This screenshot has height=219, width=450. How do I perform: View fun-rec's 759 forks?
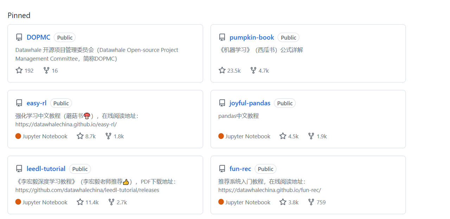point(321,202)
